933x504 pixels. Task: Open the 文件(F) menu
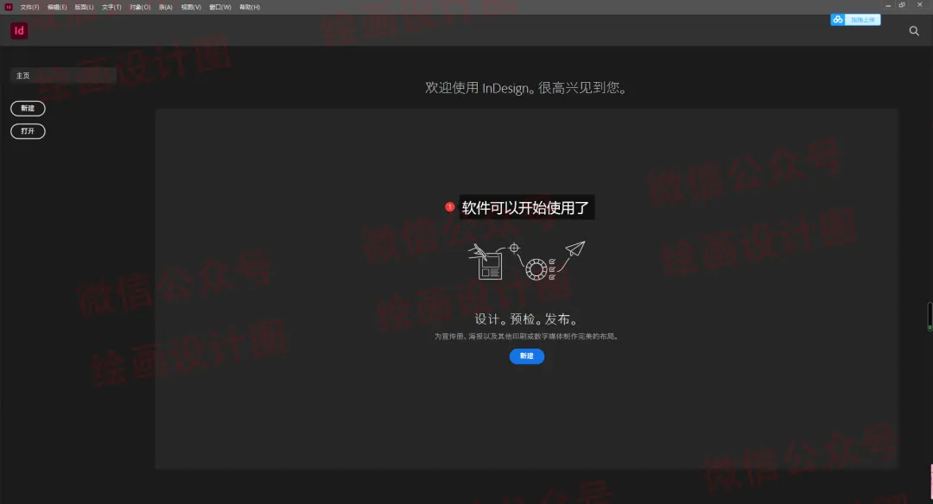point(29,7)
